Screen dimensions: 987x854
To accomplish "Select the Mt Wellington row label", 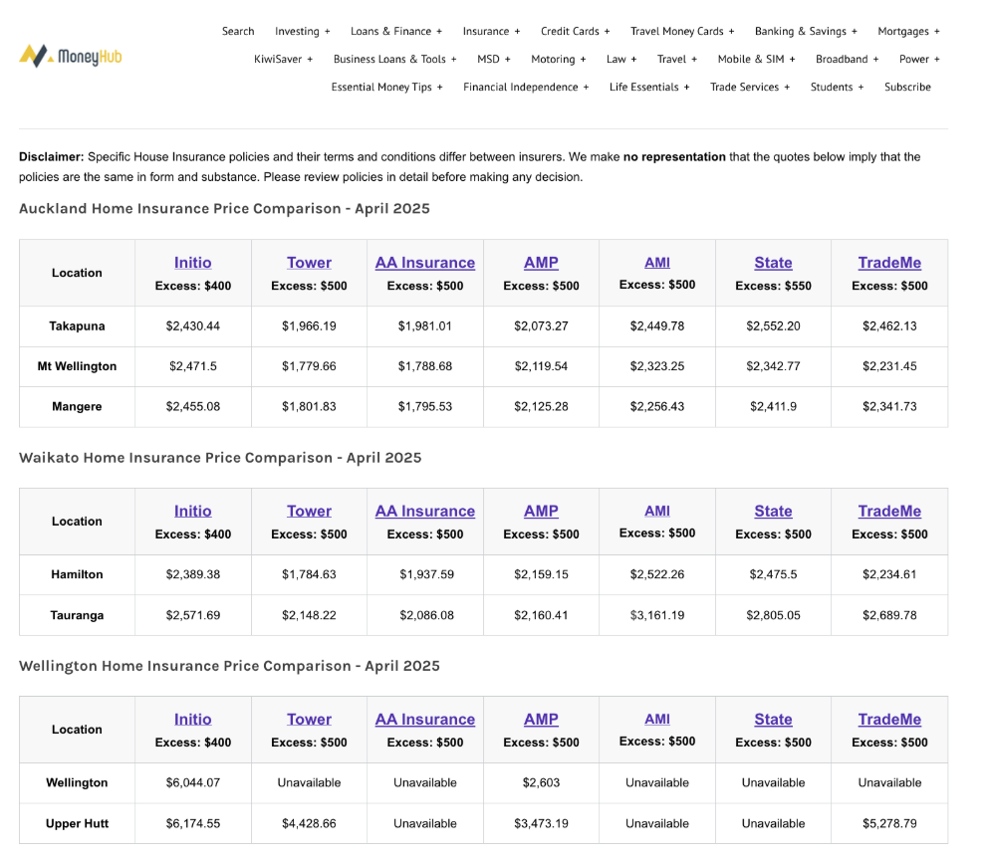I will (x=77, y=366).
